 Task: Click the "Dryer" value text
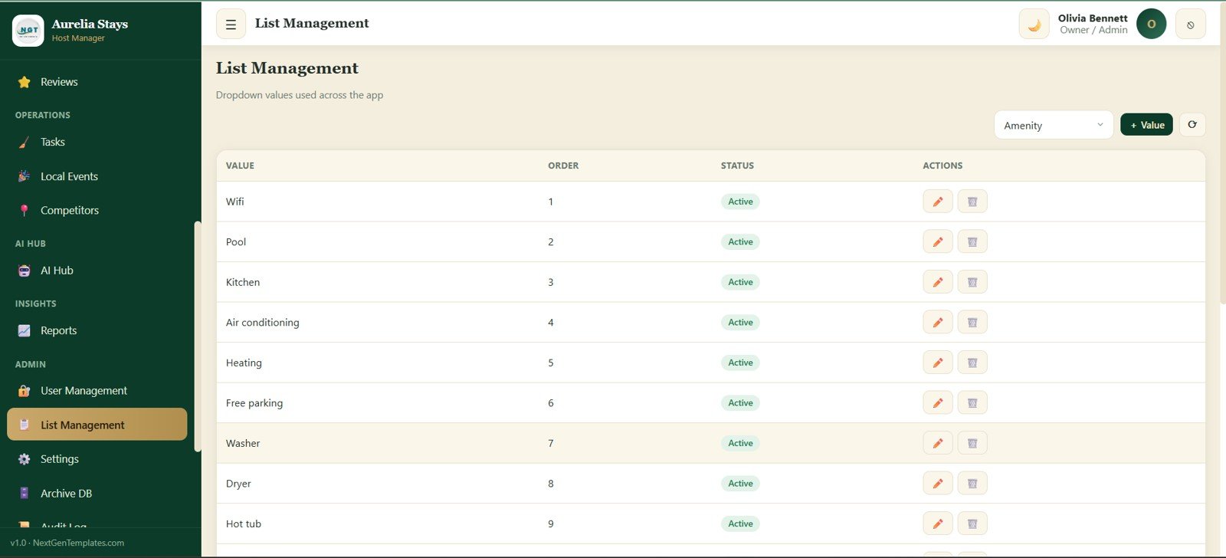[238, 484]
